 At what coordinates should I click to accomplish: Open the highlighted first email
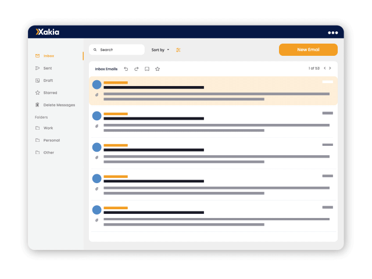coord(213,91)
